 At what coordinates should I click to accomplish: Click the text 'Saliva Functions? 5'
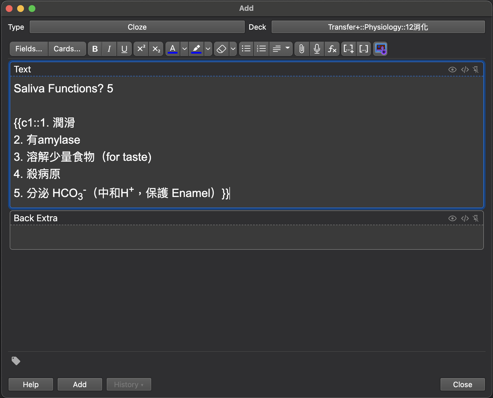[64, 89]
